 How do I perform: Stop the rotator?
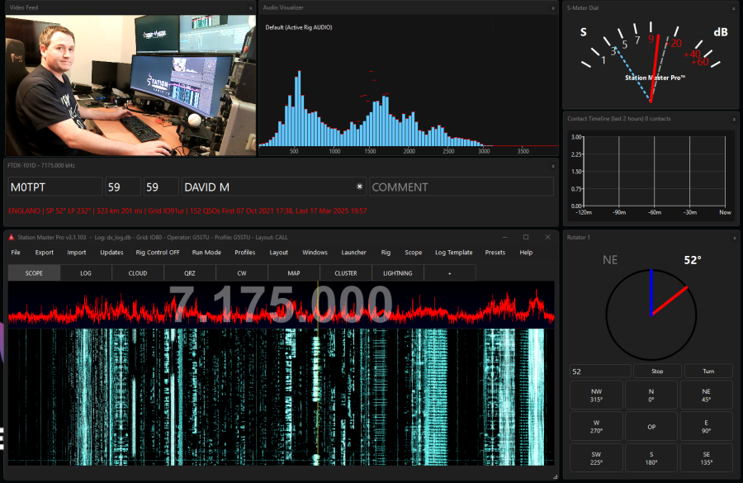coord(657,372)
